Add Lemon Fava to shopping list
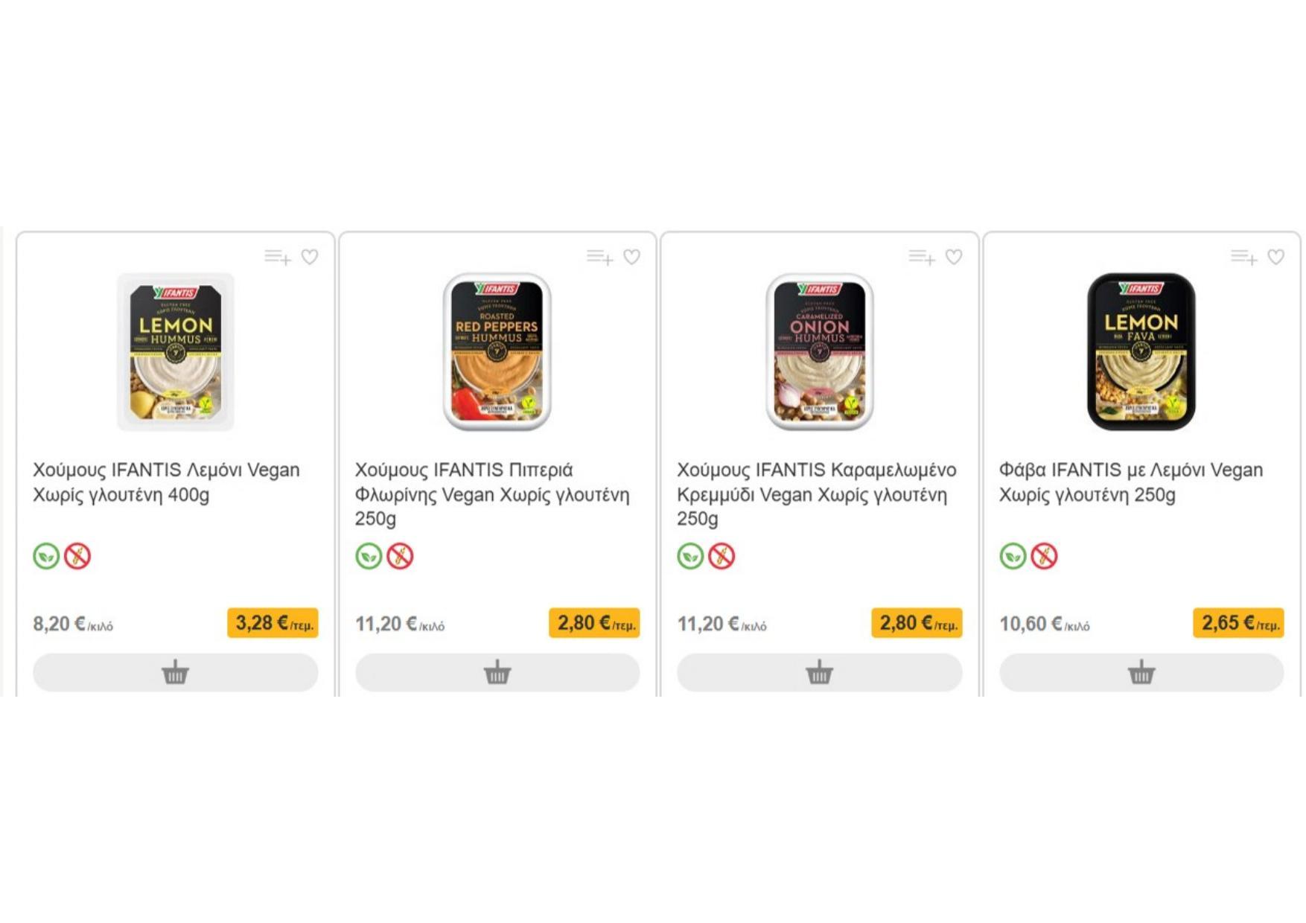Image resolution: width=1306 pixels, height=923 pixels. (x=1243, y=258)
